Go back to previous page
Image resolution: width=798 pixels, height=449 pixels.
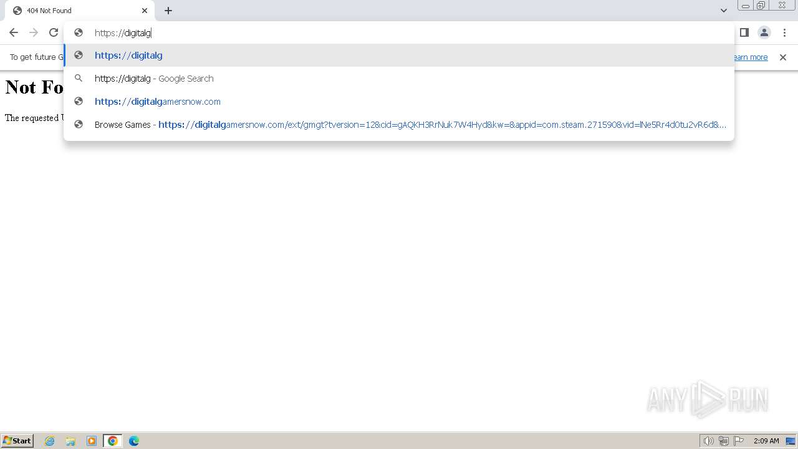coord(14,32)
